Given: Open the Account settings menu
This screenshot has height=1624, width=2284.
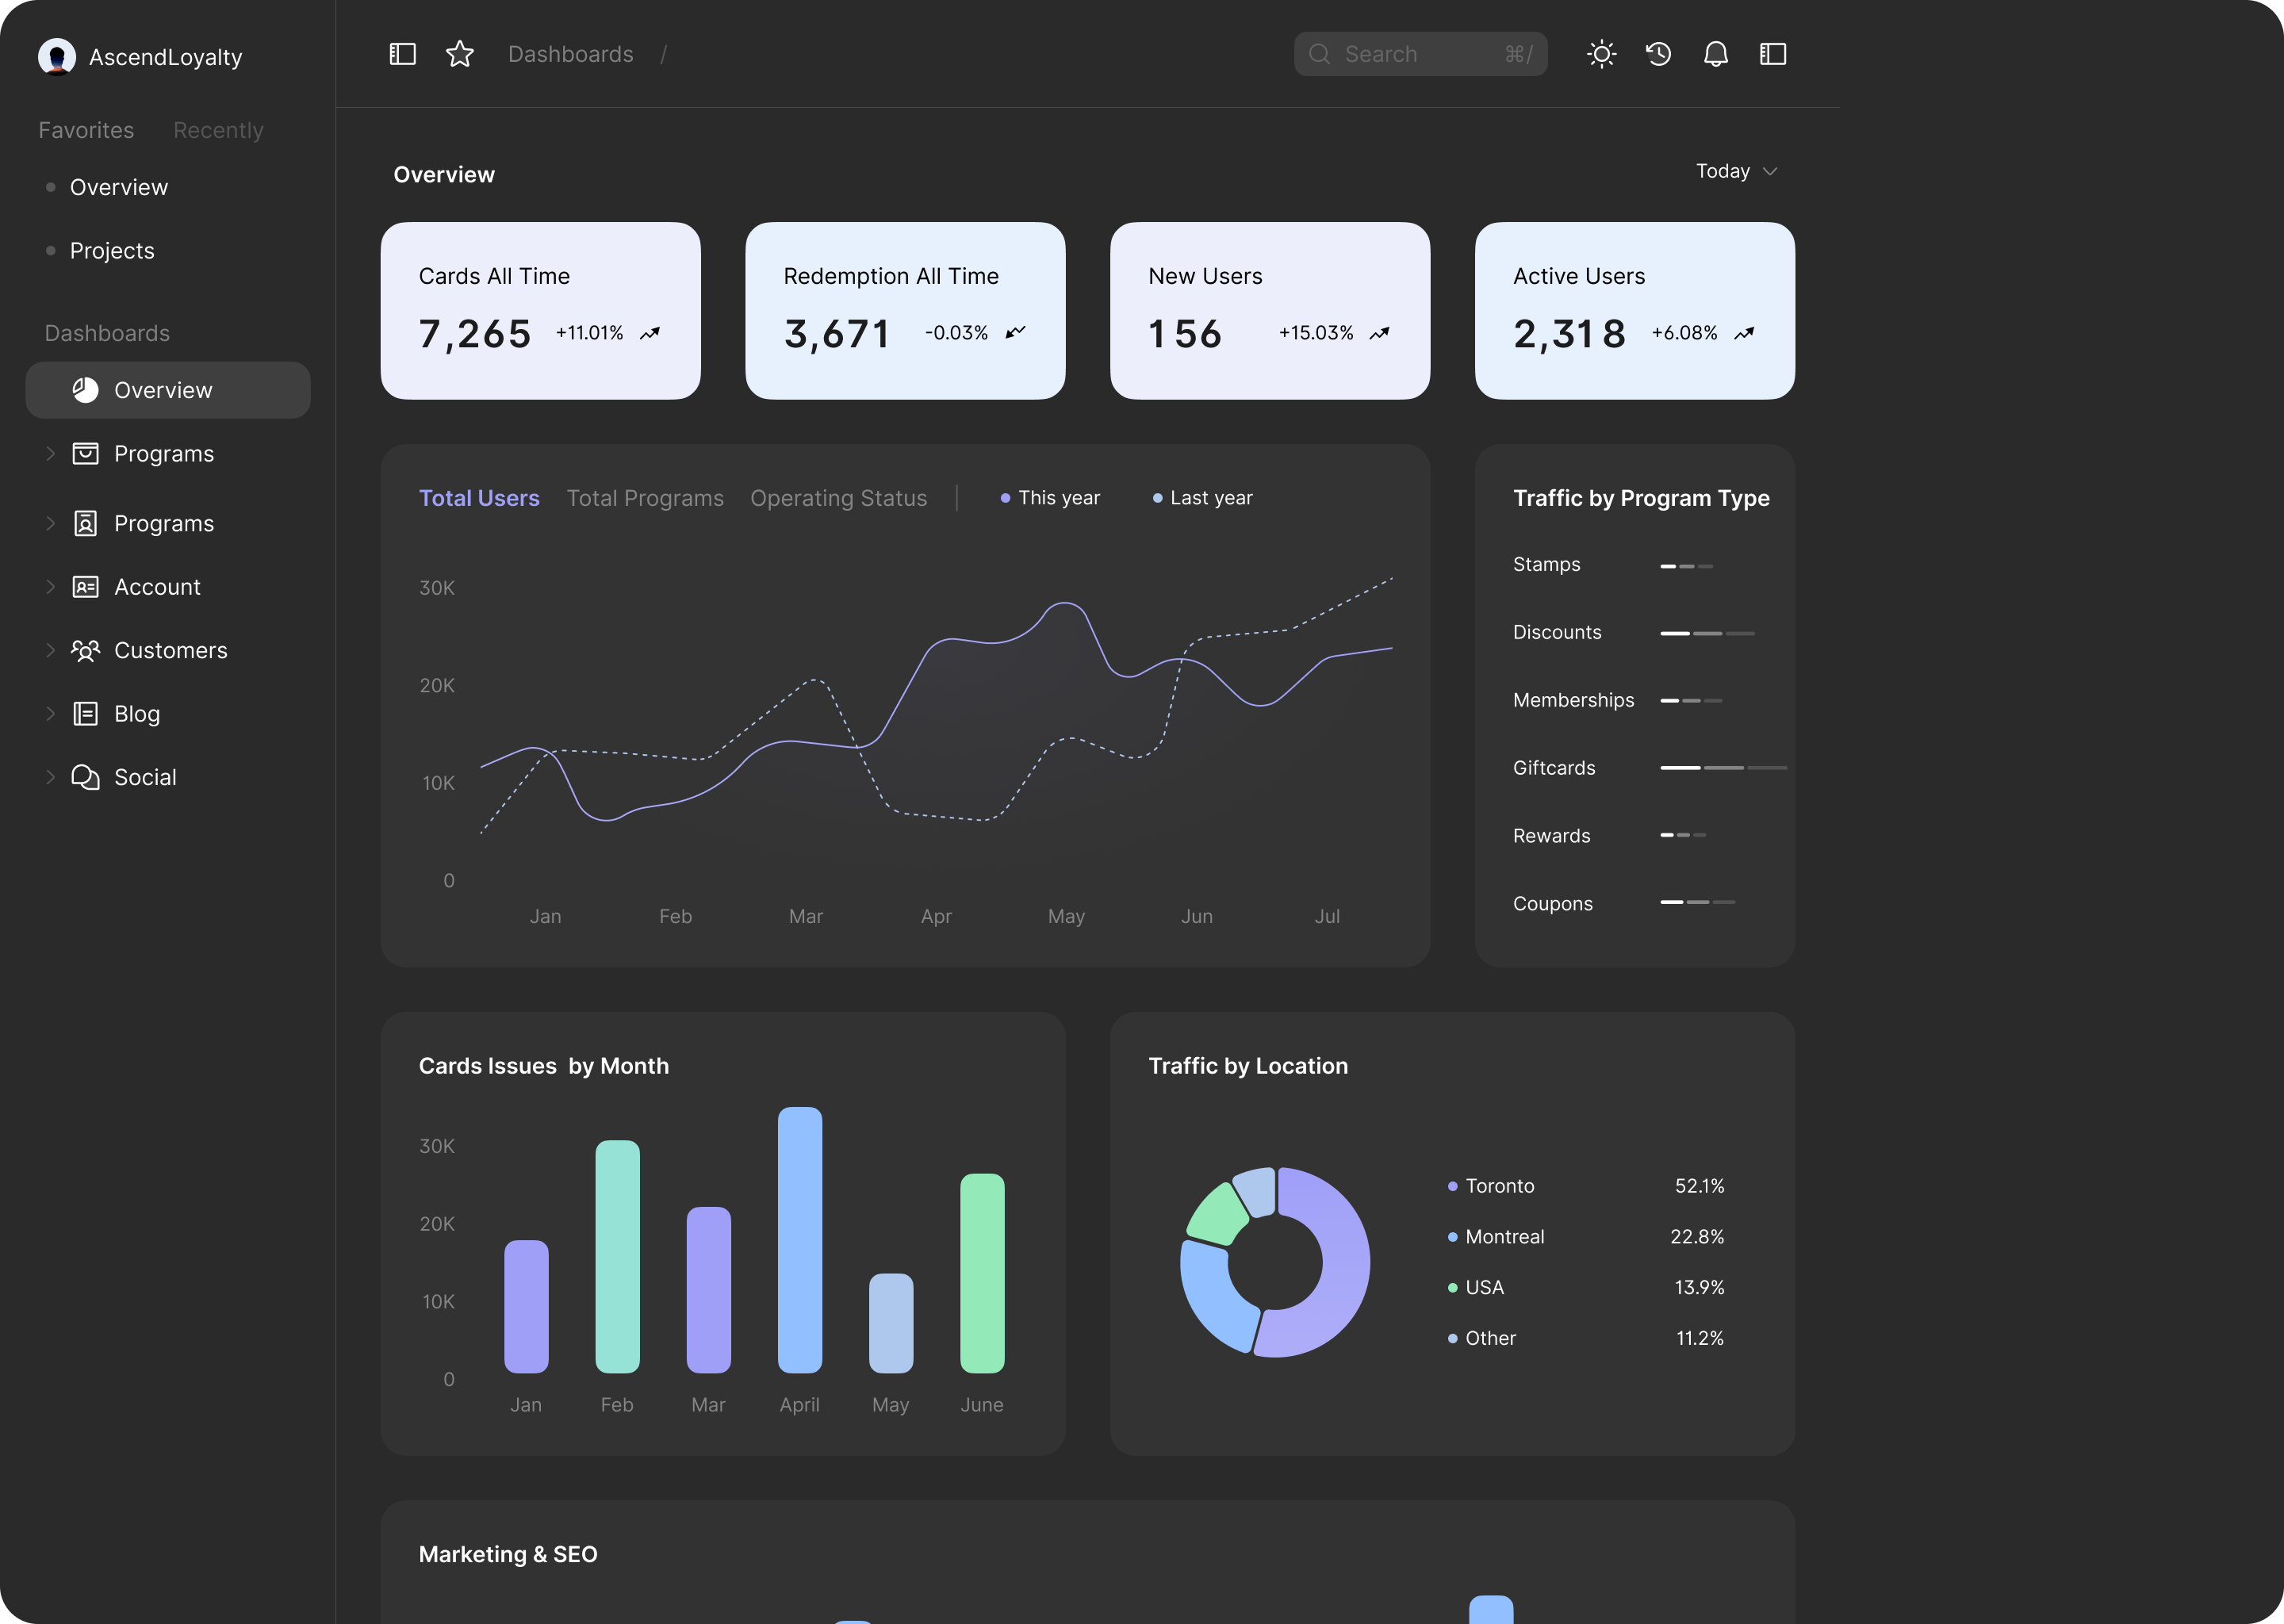Looking at the screenshot, I should (156, 585).
